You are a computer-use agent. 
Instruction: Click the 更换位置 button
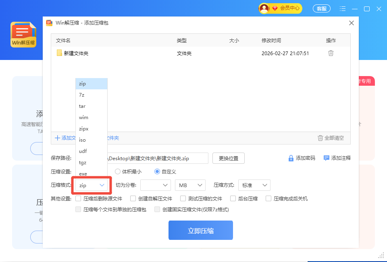point(228,158)
